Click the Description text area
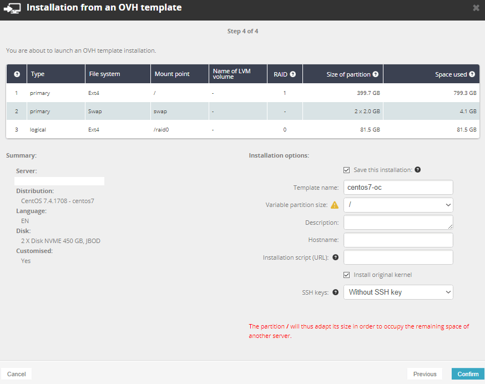Image resolution: width=485 pixels, height=384 pixels. (398, 223)
